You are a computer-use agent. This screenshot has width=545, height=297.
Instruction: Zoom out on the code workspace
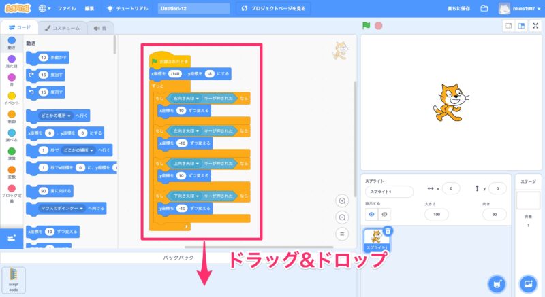[343, 217]
